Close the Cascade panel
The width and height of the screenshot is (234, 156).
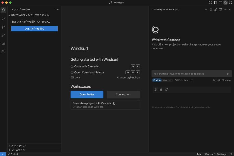point(230,10)
